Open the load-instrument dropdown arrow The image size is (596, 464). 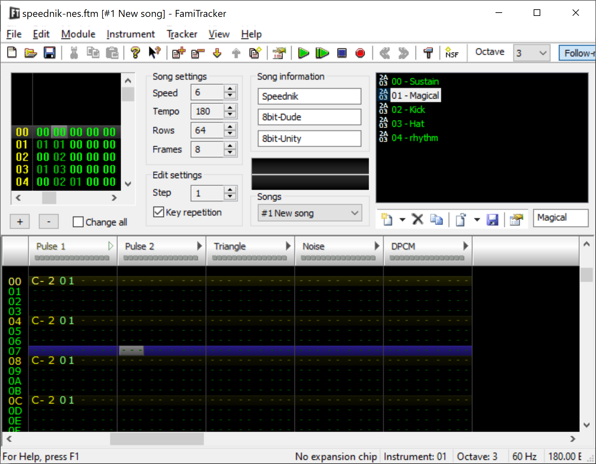click(x=477, y=219)
